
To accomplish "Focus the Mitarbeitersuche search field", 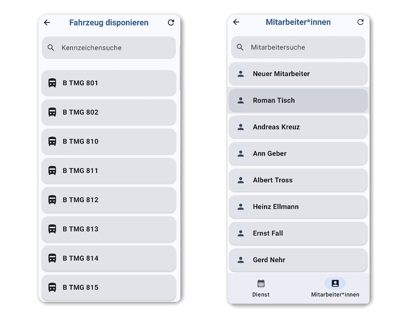I will pyautogui.click(x=298, y=48).
